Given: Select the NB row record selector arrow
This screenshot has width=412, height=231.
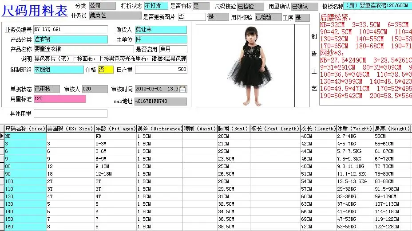Looking at the screenshot, I should [2, 136].
